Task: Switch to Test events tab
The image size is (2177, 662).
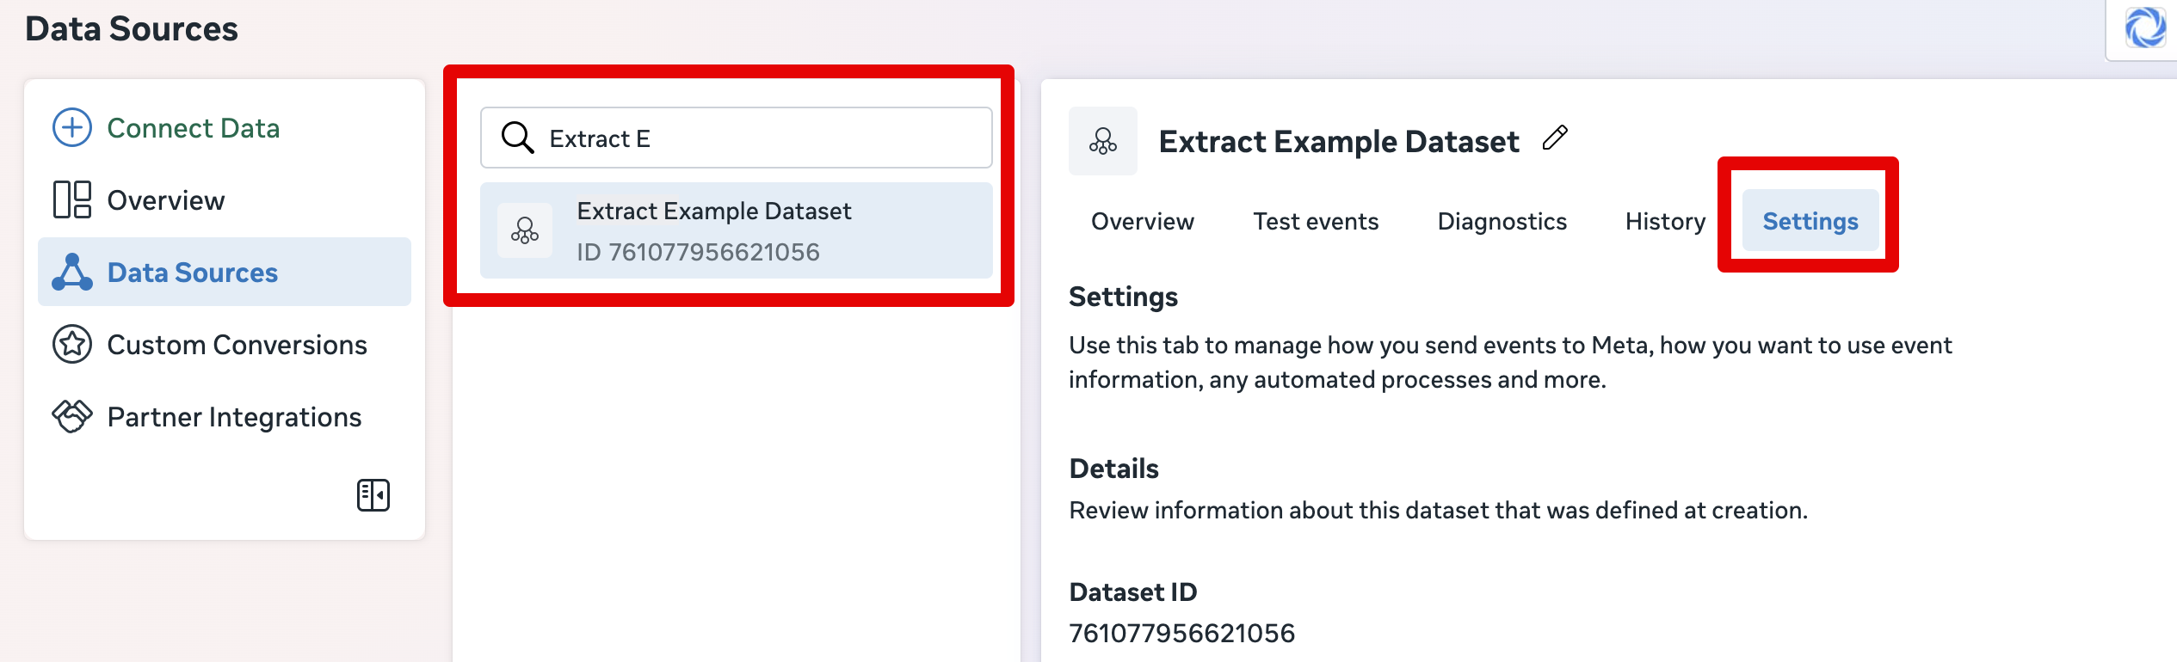Action: (x=1316, y=221)
